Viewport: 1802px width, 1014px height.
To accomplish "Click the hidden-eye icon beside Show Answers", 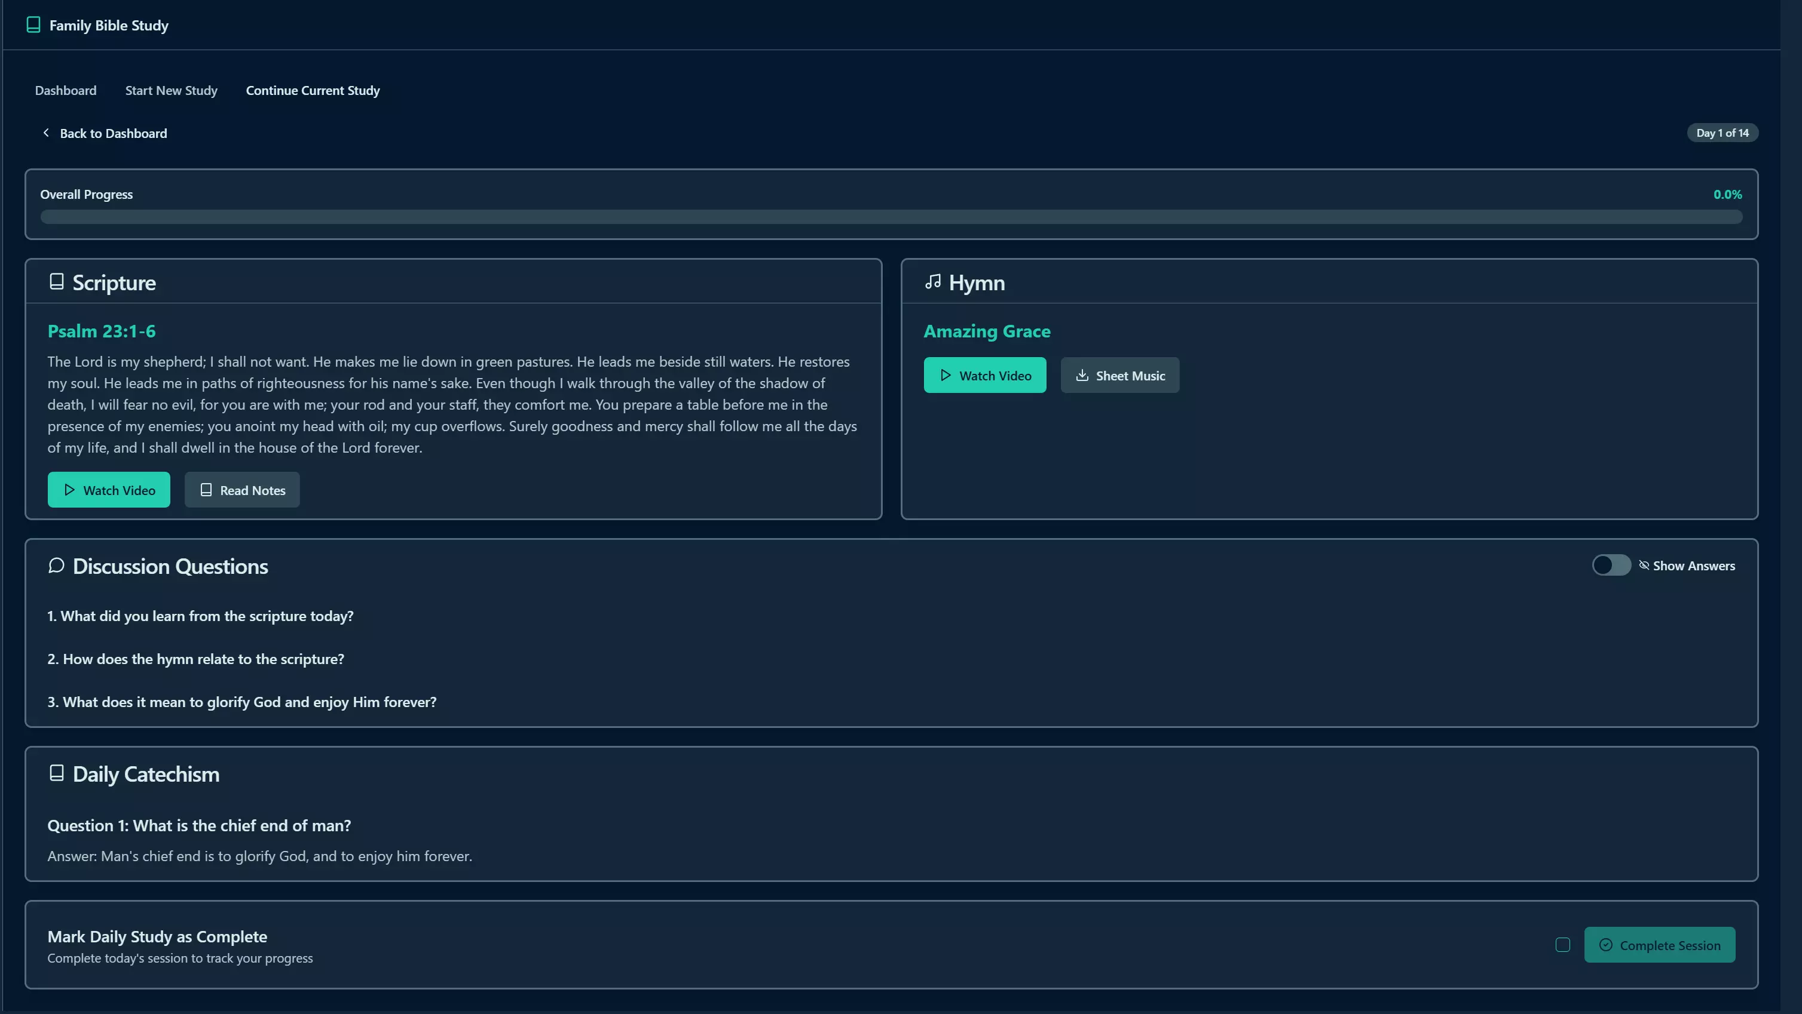I will pos(1644,566).
